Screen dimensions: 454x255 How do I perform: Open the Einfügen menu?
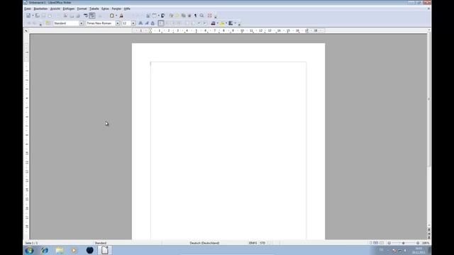[x=69, y=8]
